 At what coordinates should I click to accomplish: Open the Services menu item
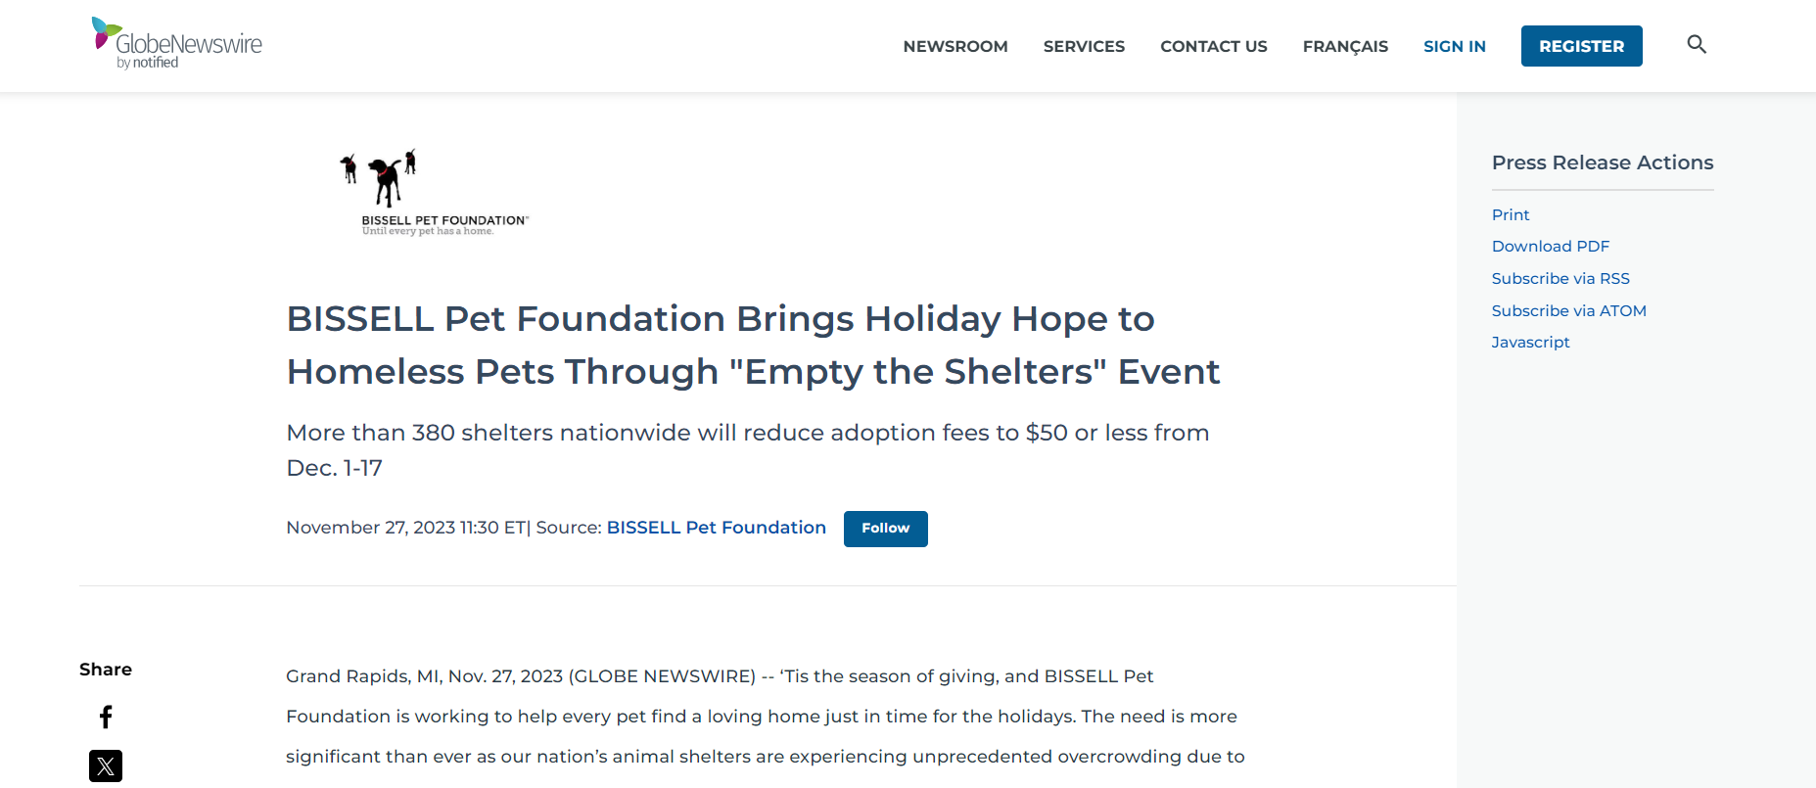tap(1084, 46)
